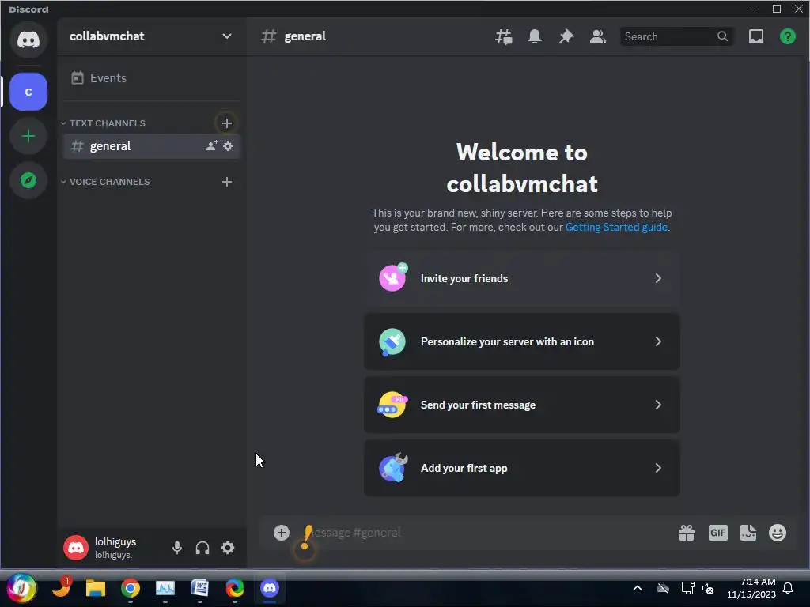This screenshot has height=607, width=810.
Task: Click the attachment plus button
Action: point(282,533)
